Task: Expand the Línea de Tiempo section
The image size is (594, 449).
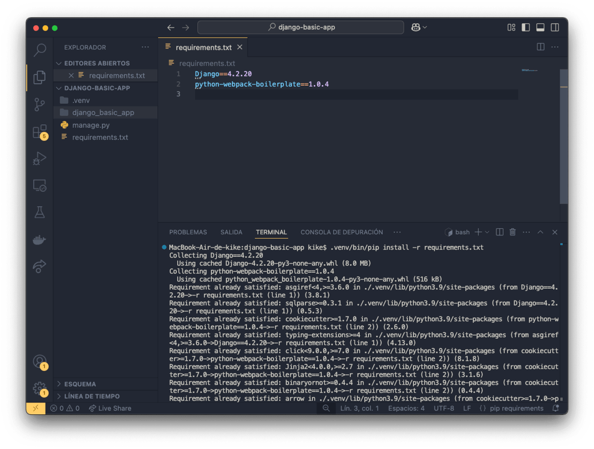Action: (x=105, y=396)
